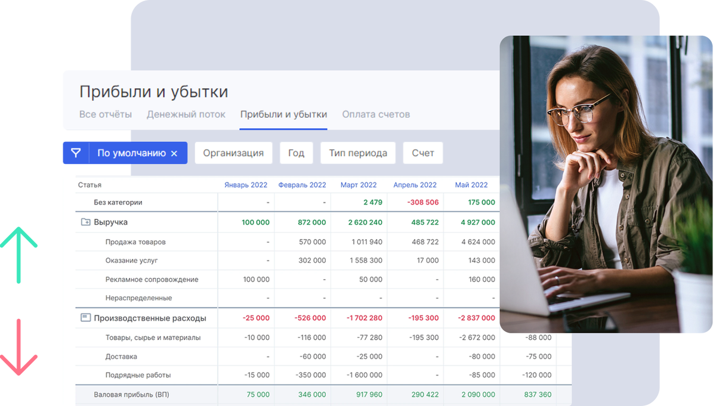Click the Январь 2022 column header
This screenshot has width=716, height=406.
click(x=246, y=185)
